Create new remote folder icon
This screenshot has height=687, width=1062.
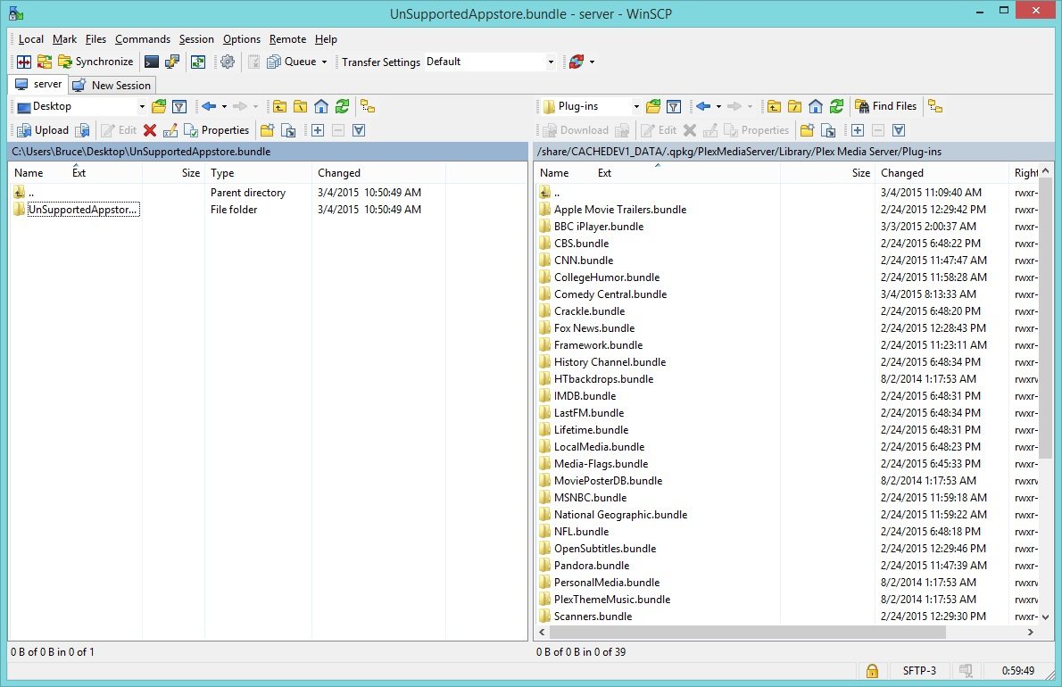point(808,130)
